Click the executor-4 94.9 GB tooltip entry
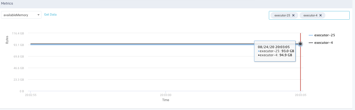This screenshot has width=355, height=110. [275, 55]
